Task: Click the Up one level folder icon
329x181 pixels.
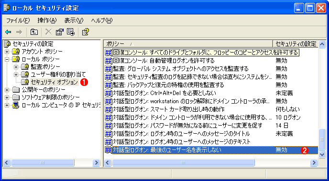Action: [34, 32]
